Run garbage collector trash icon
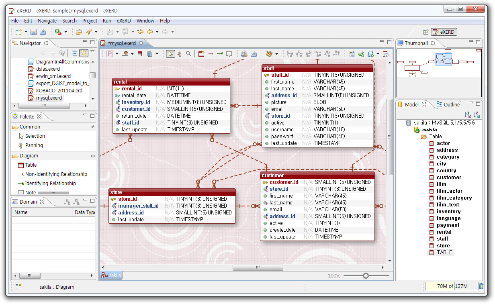Viewport: 495px width, 304px height. point(481,286)
